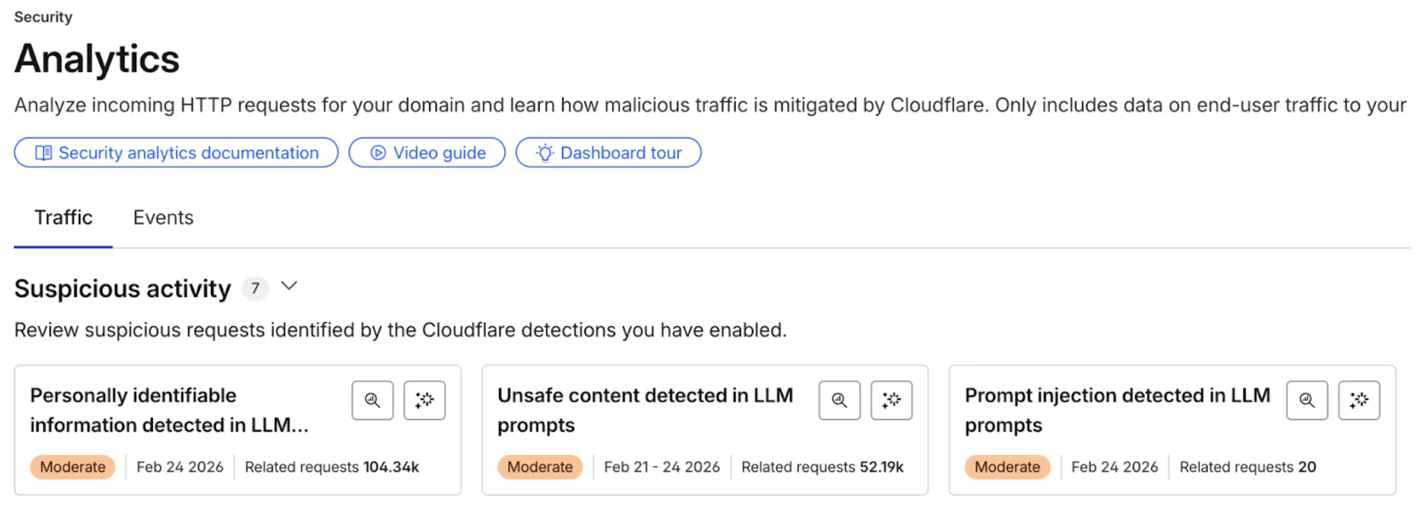This screenshot has width=1419, height=506.
Task: Click the sparkle AI icon on the PII card
Action: click(x=424, y=400)
